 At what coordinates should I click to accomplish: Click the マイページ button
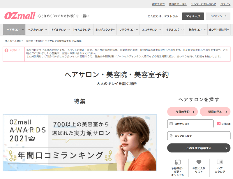(193, 16)
